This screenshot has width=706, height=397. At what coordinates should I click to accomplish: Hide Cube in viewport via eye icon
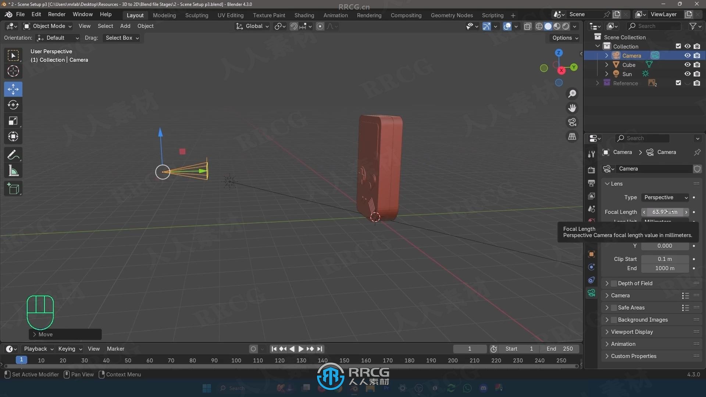point(687,65)
